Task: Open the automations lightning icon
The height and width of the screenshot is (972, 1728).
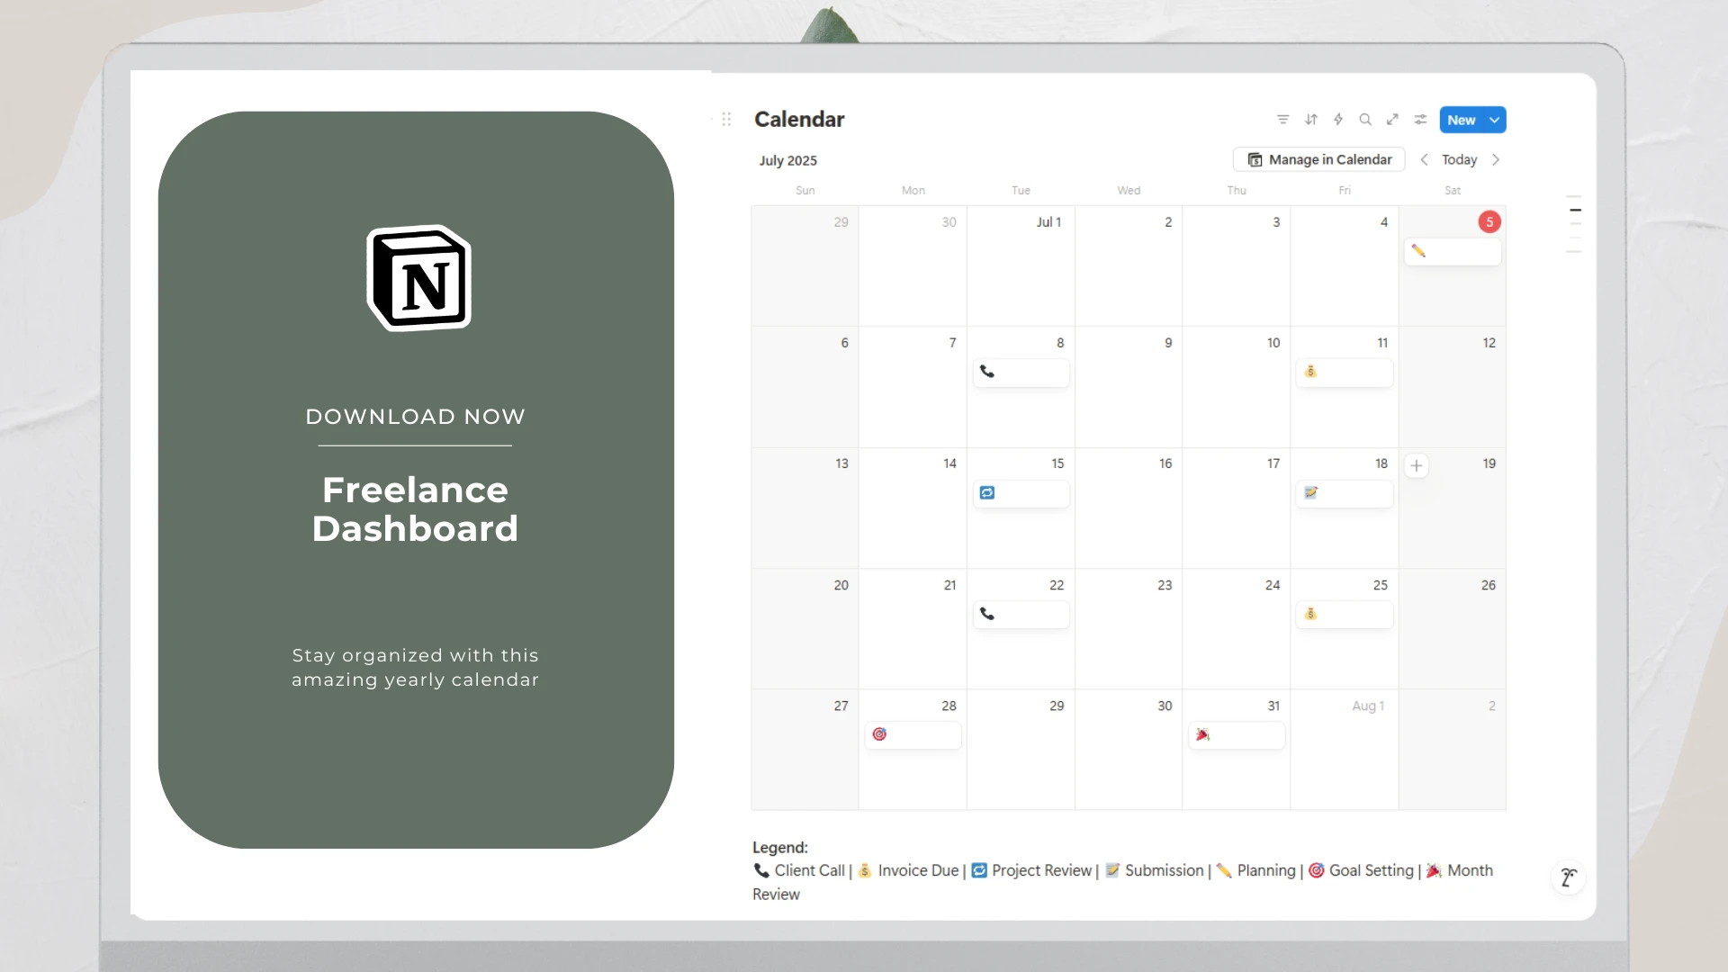Action: pyautogui.click(x=1338, y=120)
